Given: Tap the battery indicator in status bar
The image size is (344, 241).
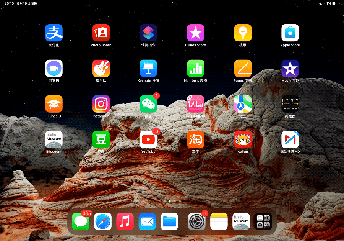Looking at the screenshot, I should pos(336,3).
